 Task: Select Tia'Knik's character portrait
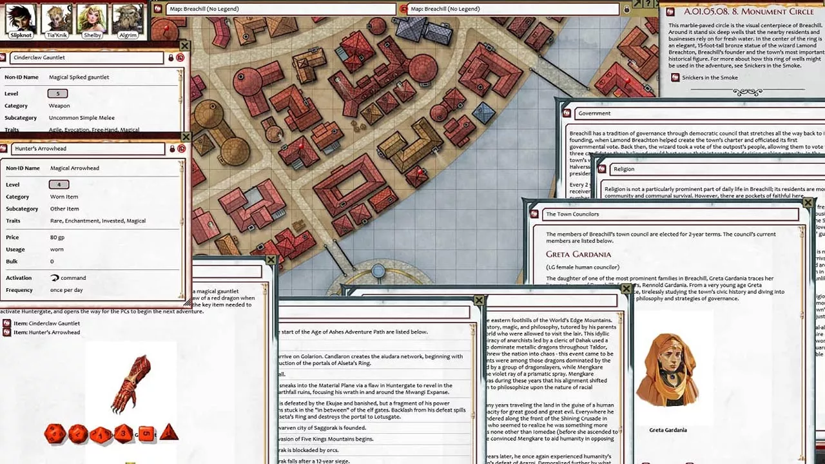coord(56,19)
